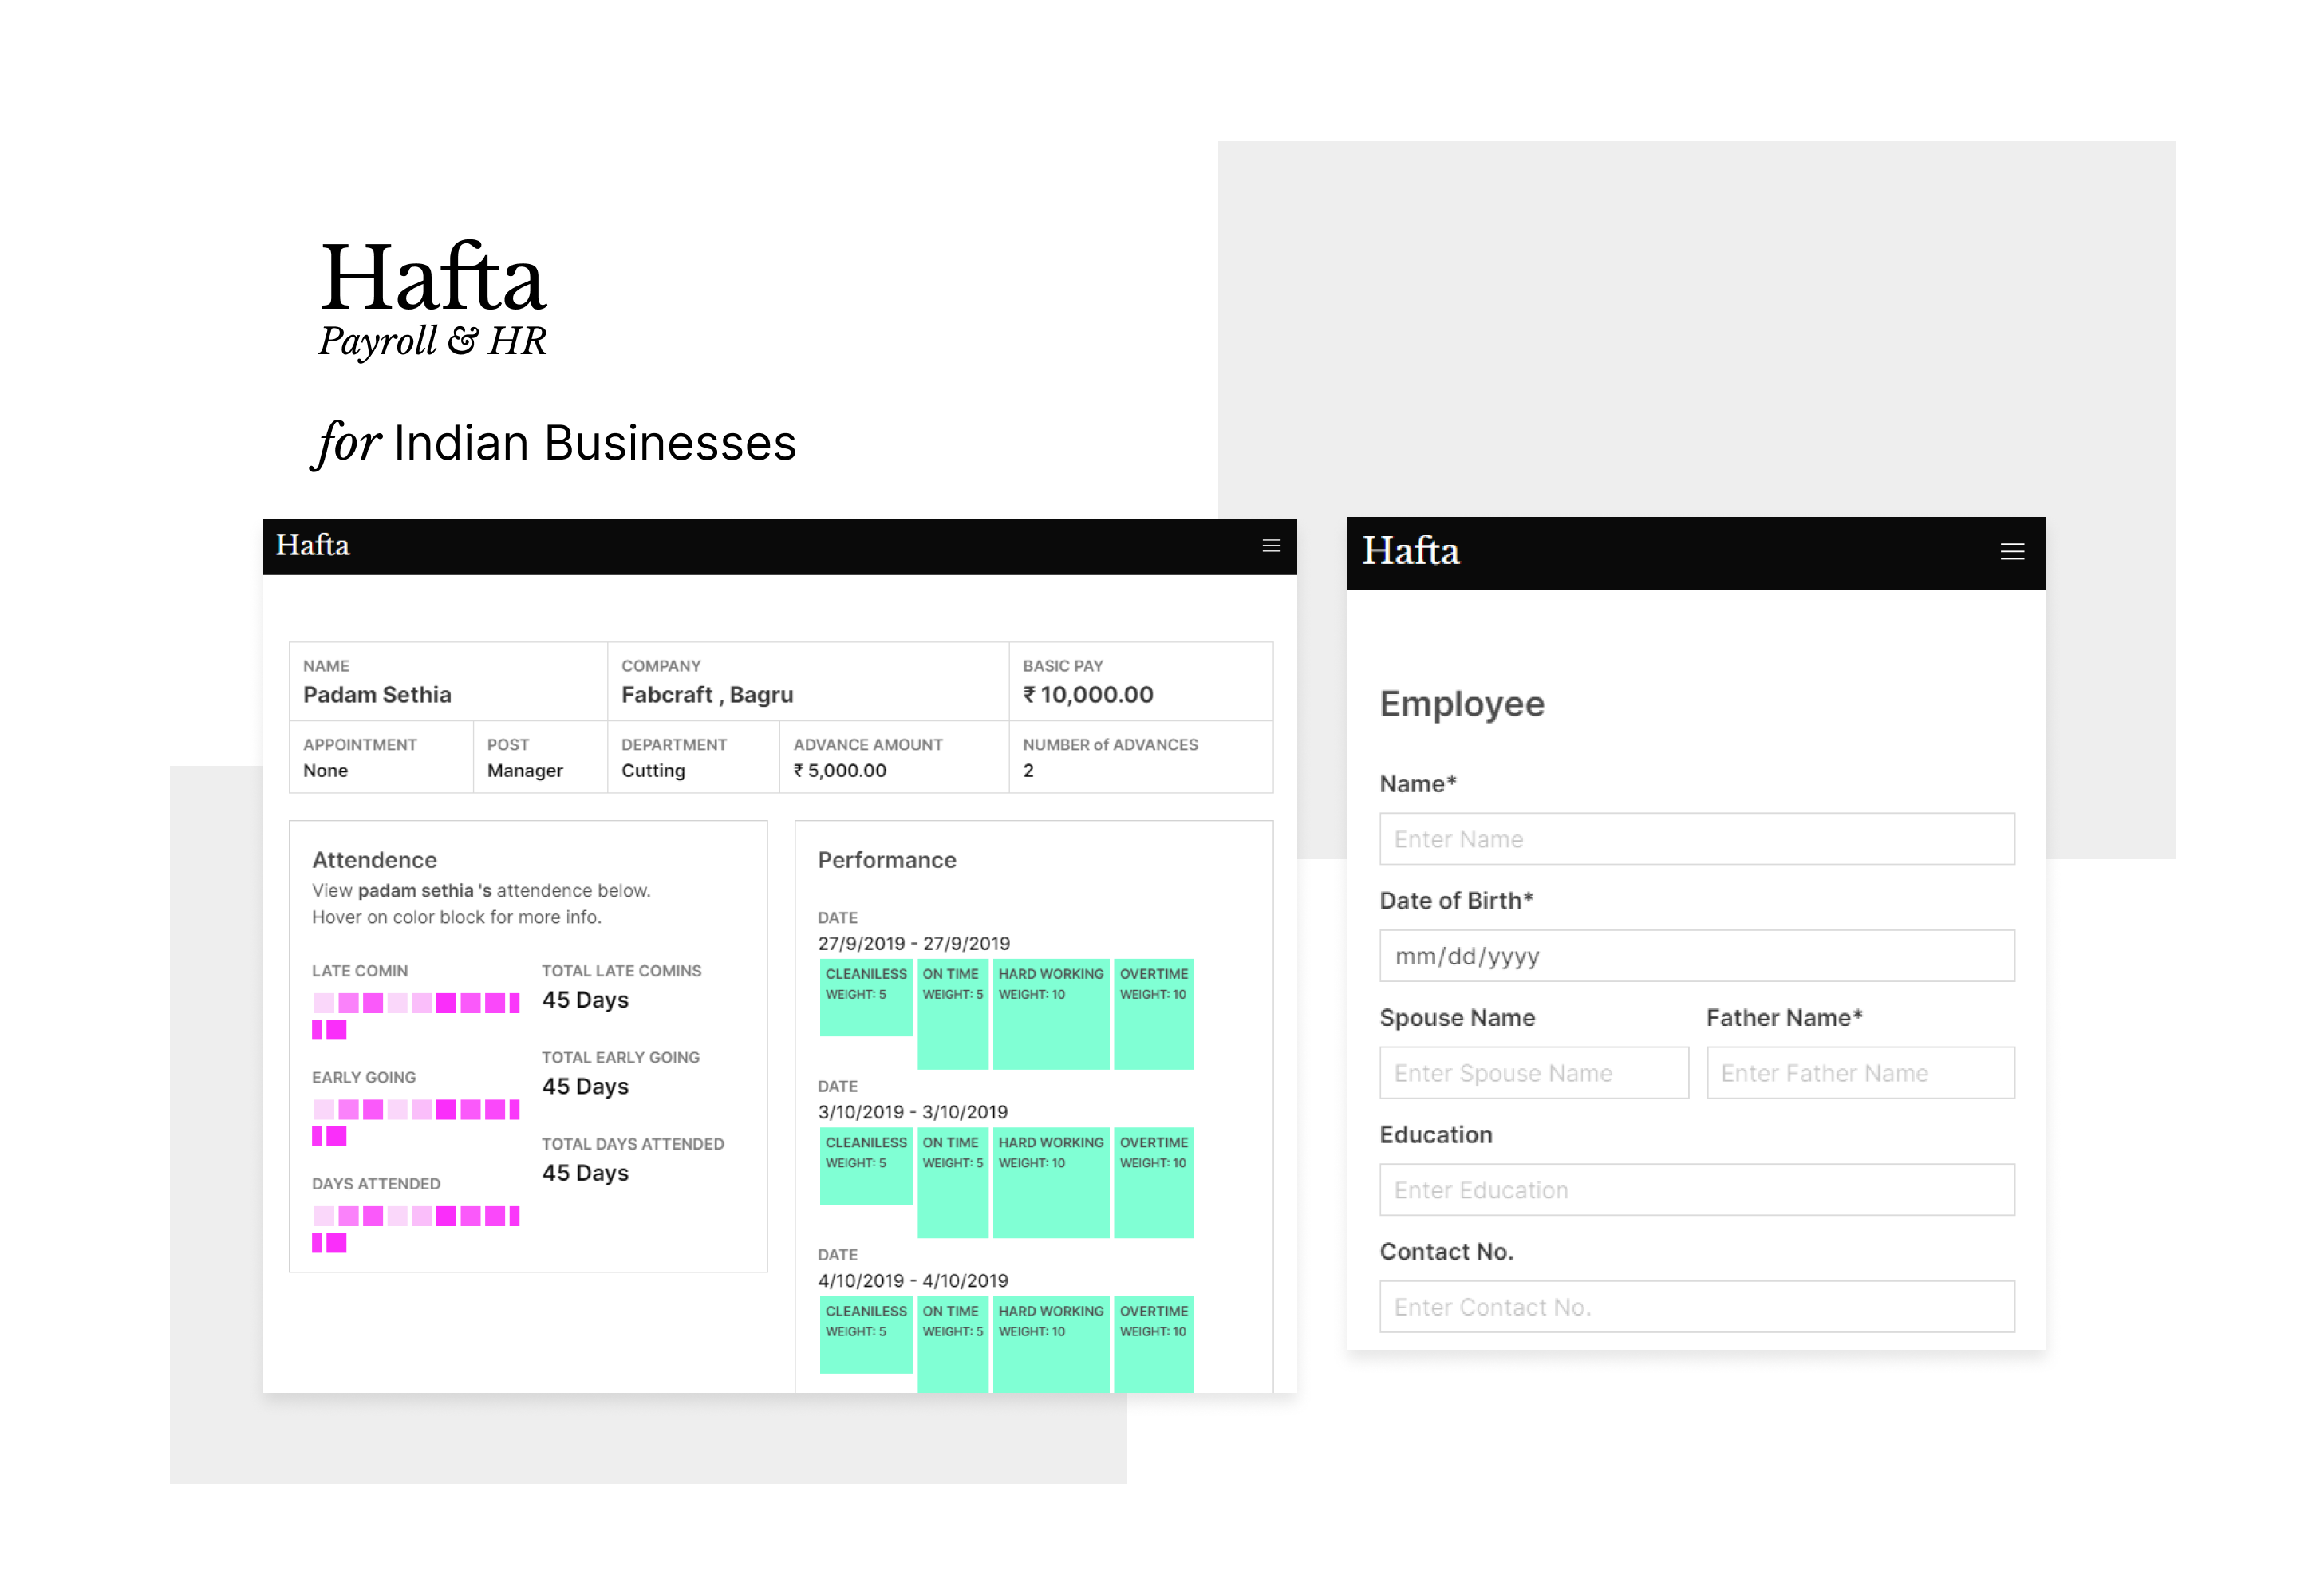This screenshot has height=1570, width=2324.
Task: Focus the Enter Name input field
Action: (x=1696, y=839)
